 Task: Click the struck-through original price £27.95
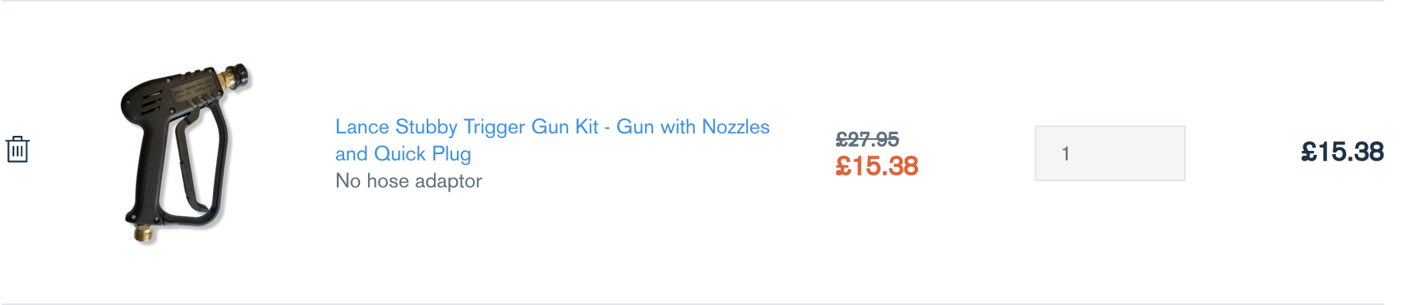click(867, 140)
